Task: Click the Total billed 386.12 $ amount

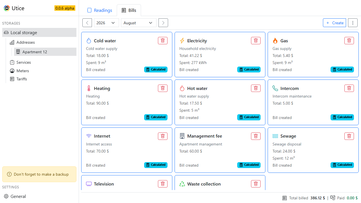Action: click(x=318, y=198)
